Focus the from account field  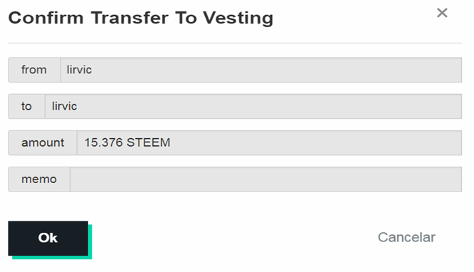(260, 70)
